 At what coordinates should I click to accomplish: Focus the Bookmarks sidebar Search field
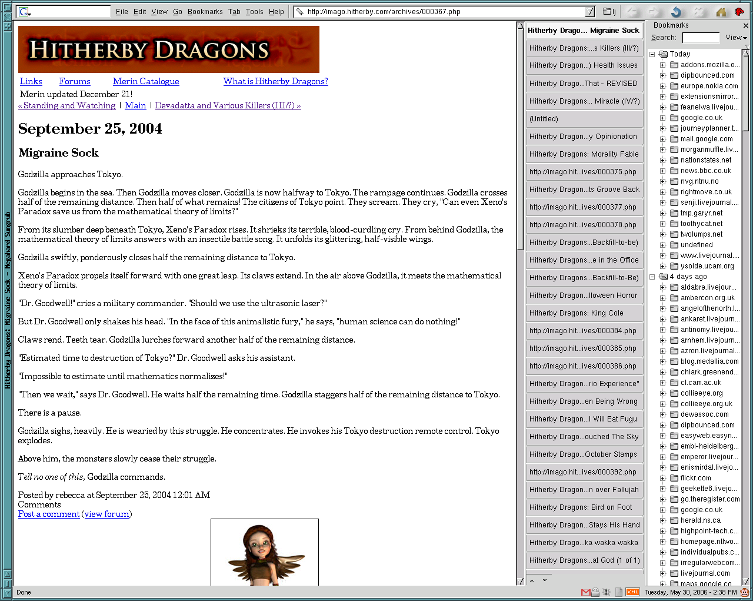700,38
